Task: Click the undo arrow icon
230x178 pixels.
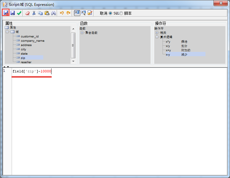Action: pos(62,13)
